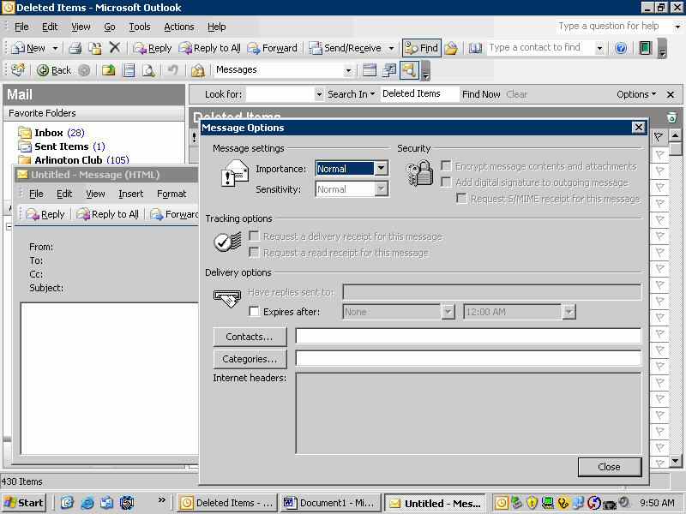Click the Undo arrow icon
This screenshot has height=514, width=686.
[173, 70]
